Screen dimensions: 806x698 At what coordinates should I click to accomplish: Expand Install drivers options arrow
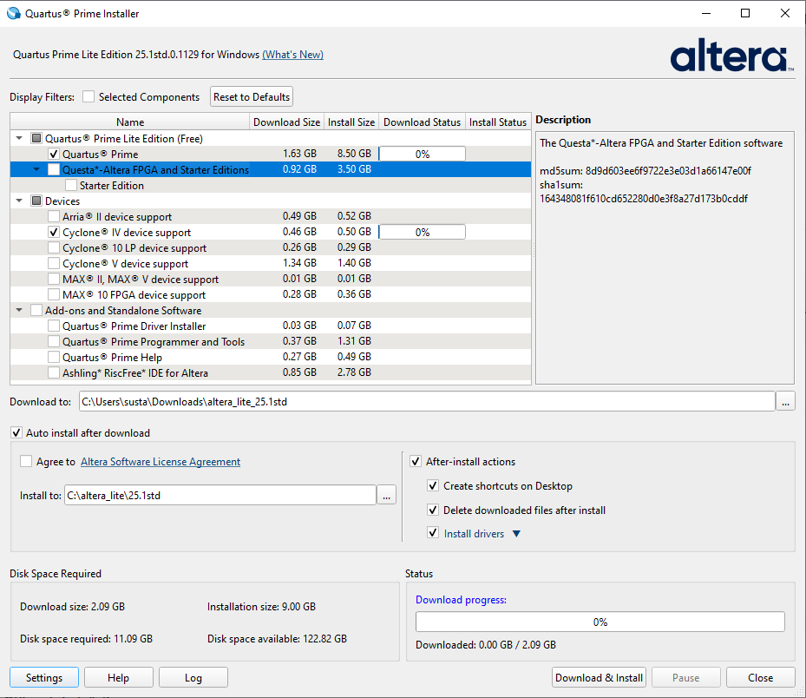(x=517, y=534)
